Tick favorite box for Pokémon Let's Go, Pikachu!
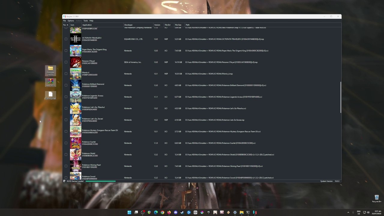Image resolution: width=384 pixels, height=216 pixels. (x=66, y=108)
